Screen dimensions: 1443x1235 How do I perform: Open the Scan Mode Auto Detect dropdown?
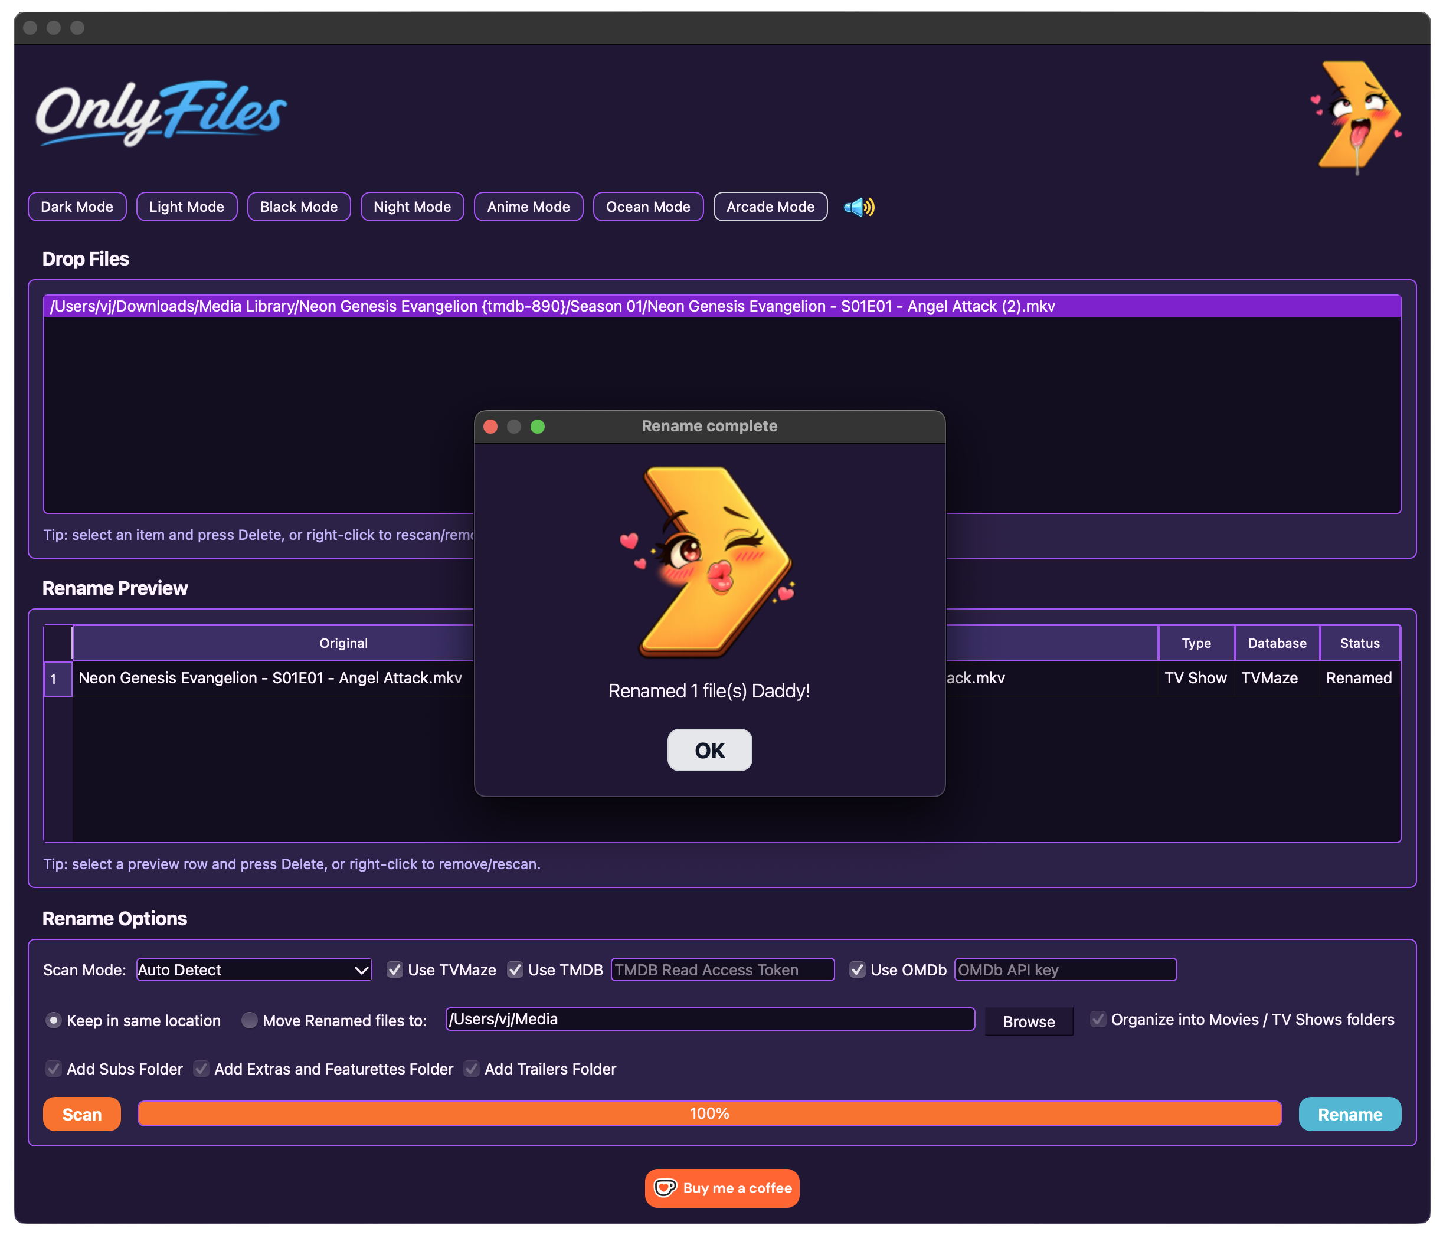[x=254, y=969]
